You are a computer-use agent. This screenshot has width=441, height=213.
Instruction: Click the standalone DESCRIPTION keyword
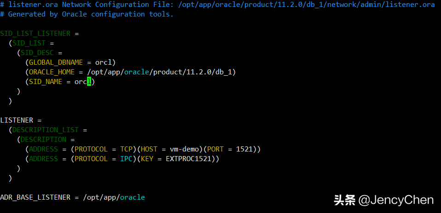pyautogui.click(x=43, y=140)
